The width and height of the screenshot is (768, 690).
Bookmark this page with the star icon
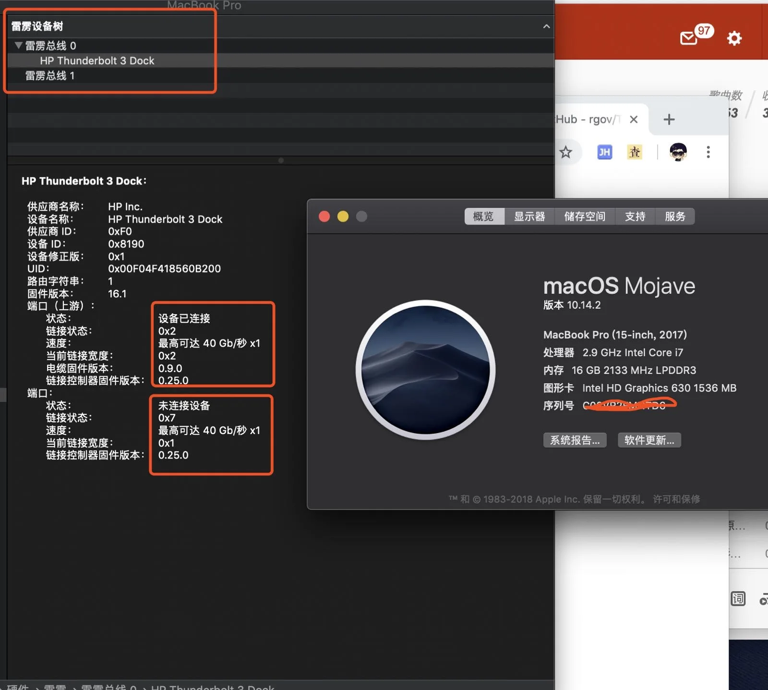click(x=566, y=152)
